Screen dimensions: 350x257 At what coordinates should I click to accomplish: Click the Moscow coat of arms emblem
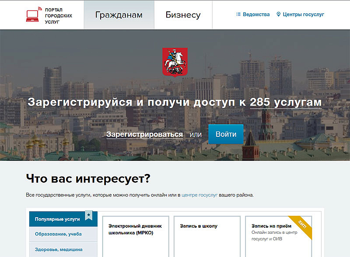175,62
